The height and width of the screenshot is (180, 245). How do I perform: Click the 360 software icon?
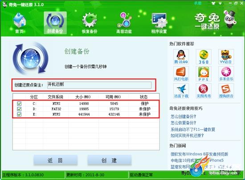204,56
